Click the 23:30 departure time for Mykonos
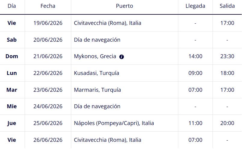Screen dimensions: 242x149 tap(227, 56)
